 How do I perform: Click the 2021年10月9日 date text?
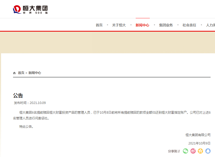coord(199,143)
